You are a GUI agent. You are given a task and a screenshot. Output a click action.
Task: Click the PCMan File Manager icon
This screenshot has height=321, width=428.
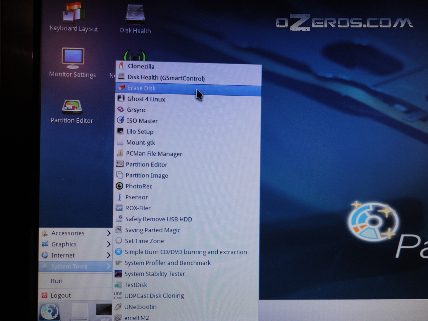(120, 153)
